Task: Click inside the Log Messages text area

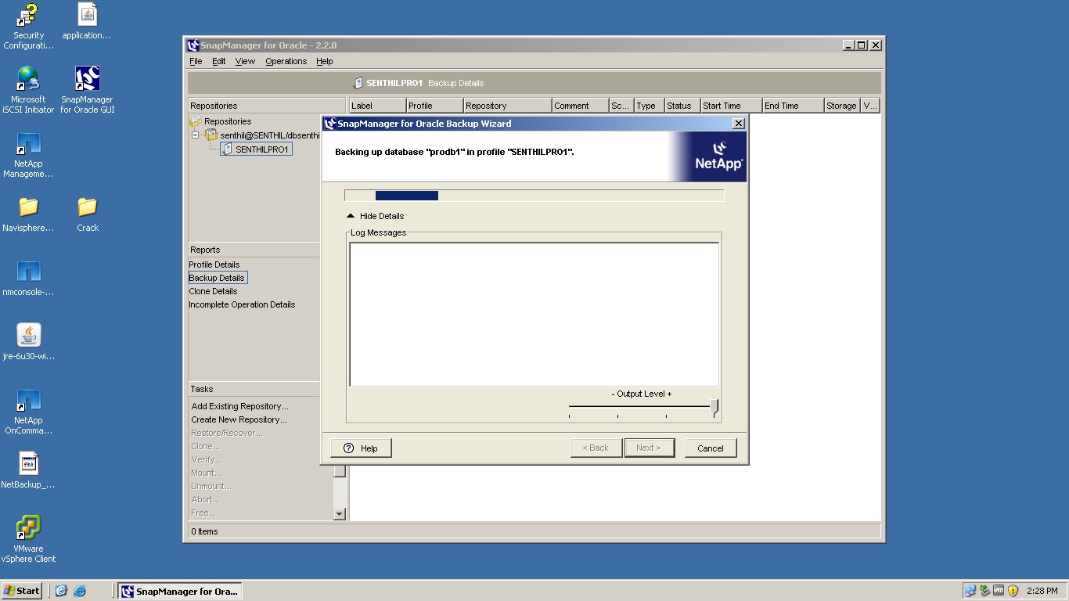Action: pos(534,315)
